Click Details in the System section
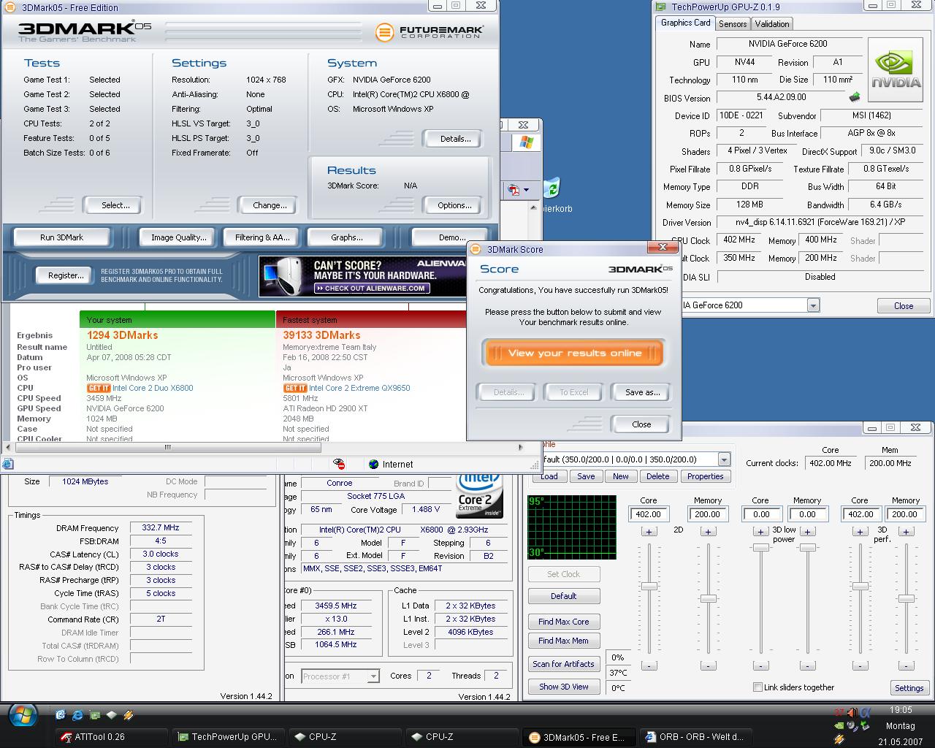The height and width of the screenshot is (748, 935). pos(451,139)
